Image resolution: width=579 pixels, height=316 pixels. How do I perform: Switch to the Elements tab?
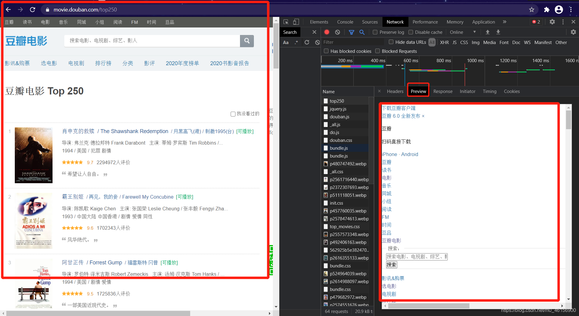tap(319, 22)
